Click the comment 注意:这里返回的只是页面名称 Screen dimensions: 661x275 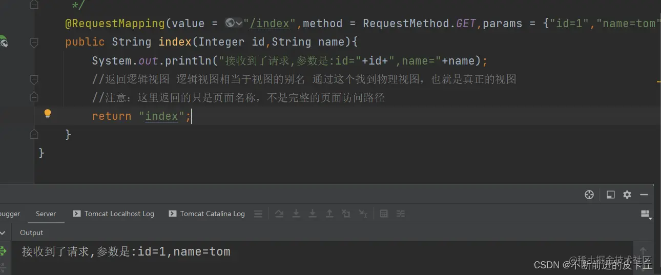pyautogui.click(x=238, y=98)
